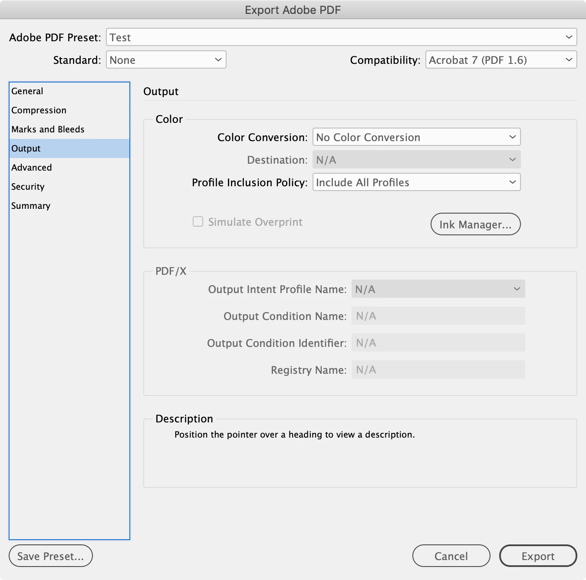Click the Output Condition Name field
The width and height of the screenshot is (586, 580).
point(438,316)
